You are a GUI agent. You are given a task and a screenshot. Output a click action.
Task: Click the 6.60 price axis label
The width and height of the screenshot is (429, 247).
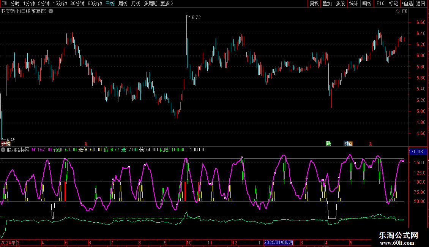pyautogui.click(x=421, y=22)
